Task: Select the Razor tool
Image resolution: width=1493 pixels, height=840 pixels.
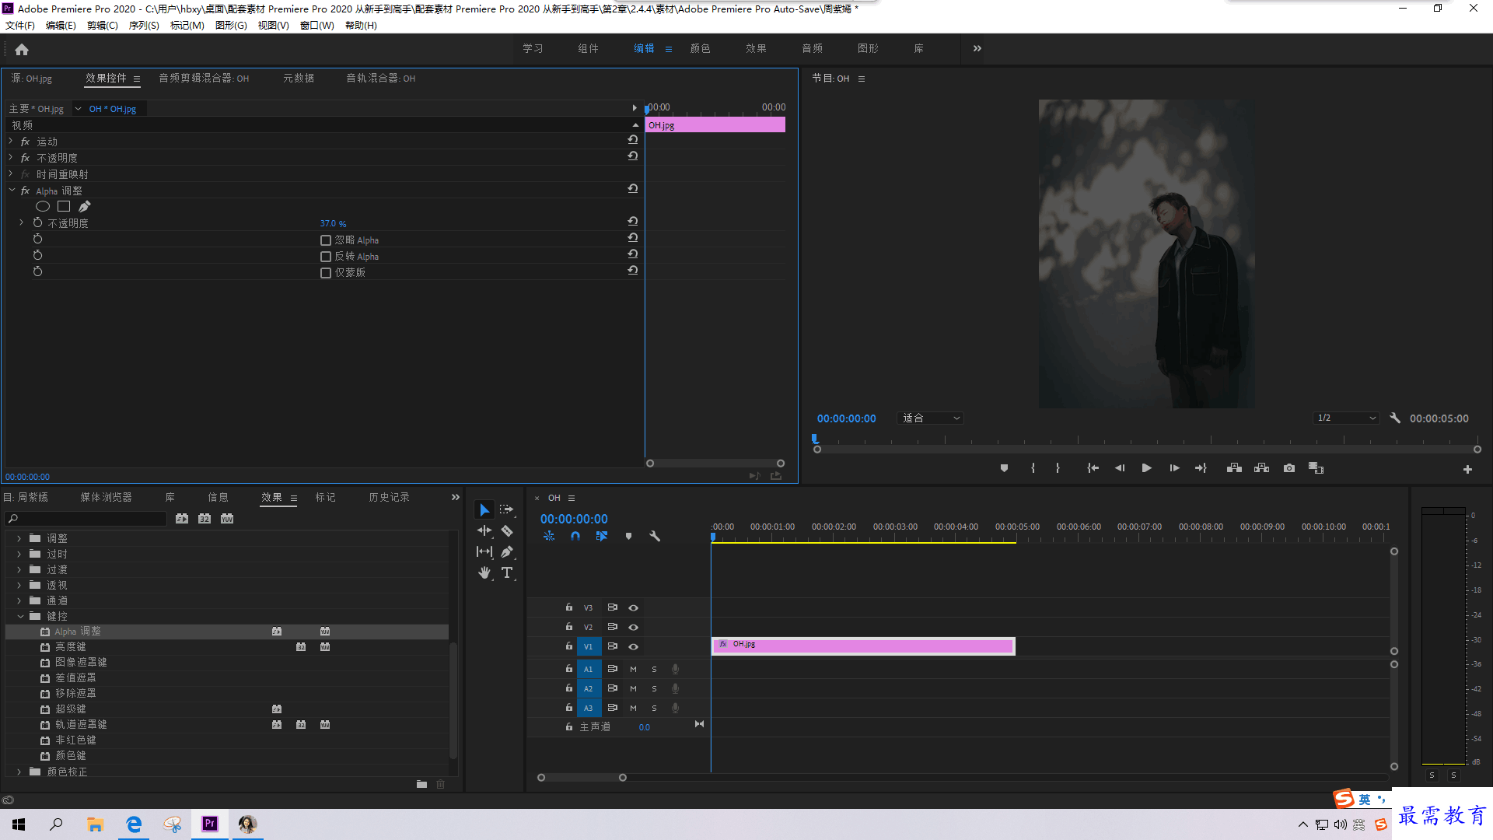Action: (x=507, y=530)
